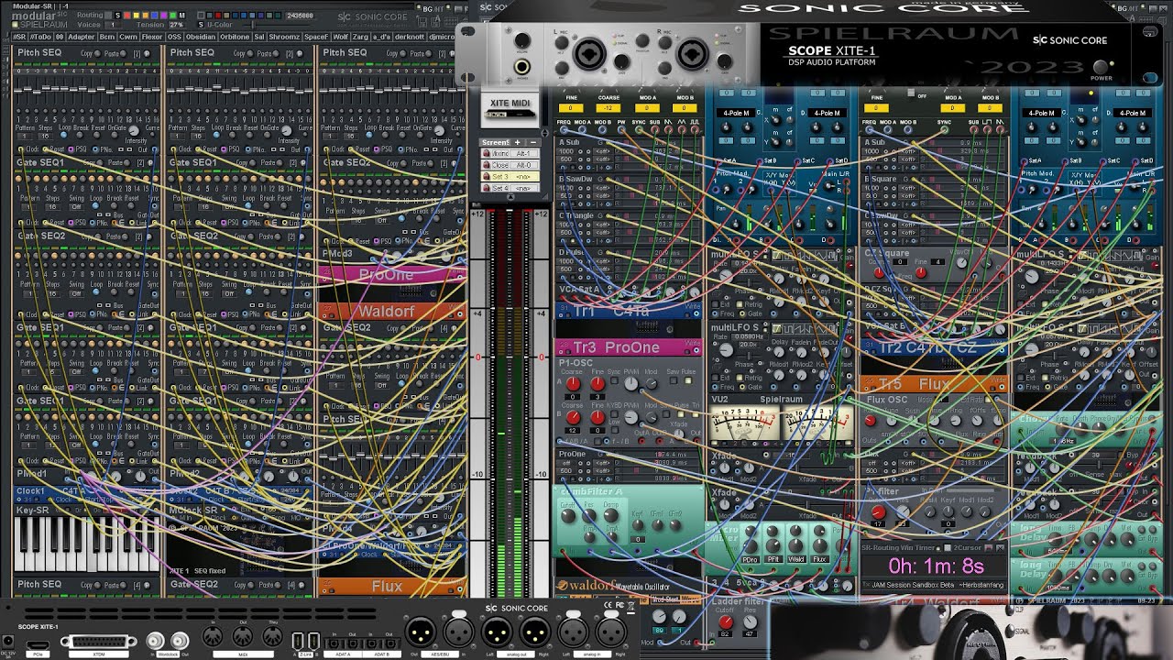Click the XTDM connector on back panel

[x=98, y=643]
